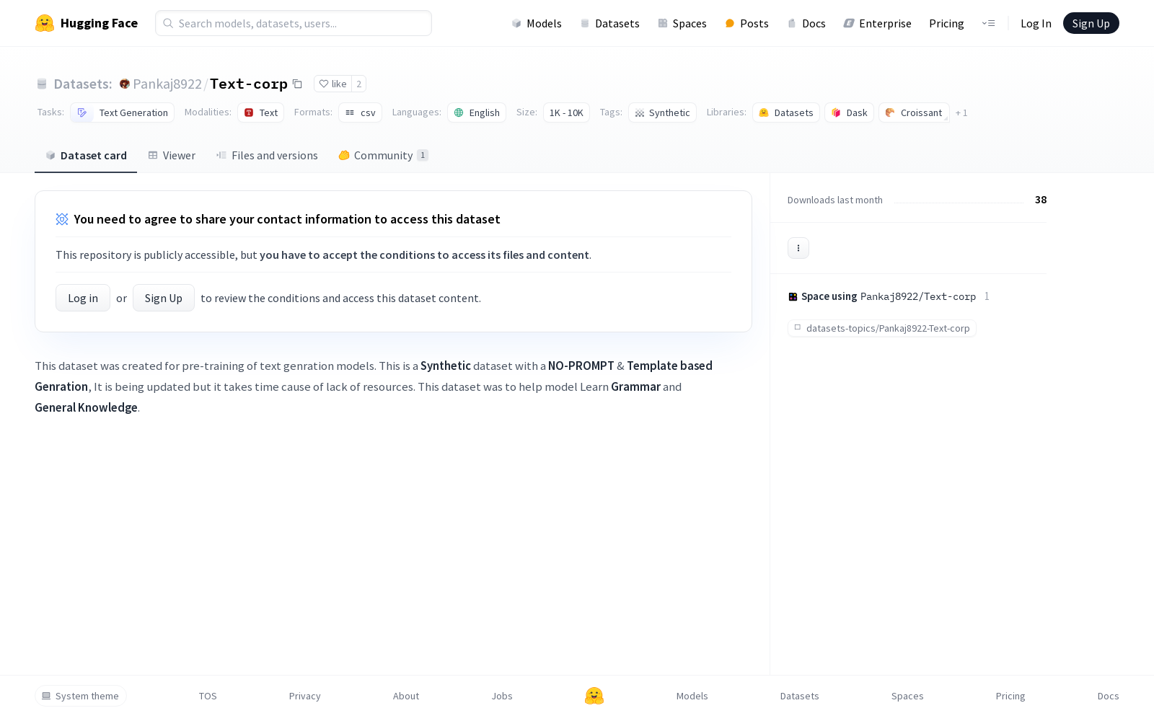This screenshot has height=721, width=1154.
Task: Open the System theme selector
Action: click(81, 696)
